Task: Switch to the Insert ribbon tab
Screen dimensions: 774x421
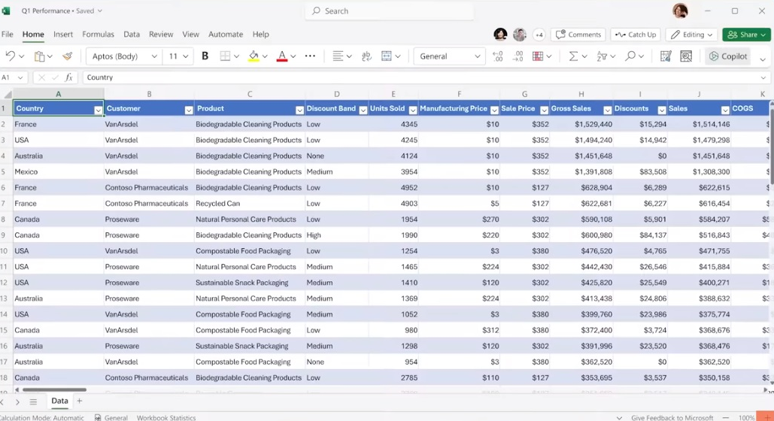Action: pos(63,35)
